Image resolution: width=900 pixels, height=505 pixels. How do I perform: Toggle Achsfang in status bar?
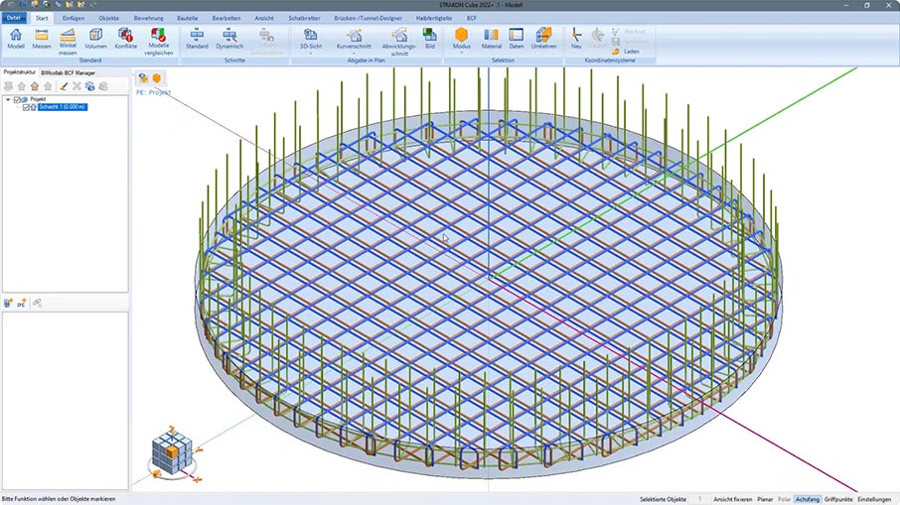click(x=807, y=499)
